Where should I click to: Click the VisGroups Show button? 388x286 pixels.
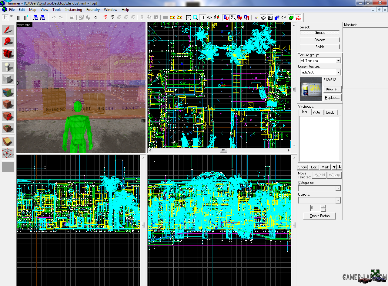click(303, 167)
